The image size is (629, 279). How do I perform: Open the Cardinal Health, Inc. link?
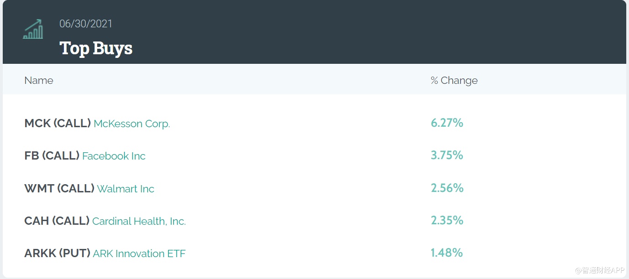(139, 221)
